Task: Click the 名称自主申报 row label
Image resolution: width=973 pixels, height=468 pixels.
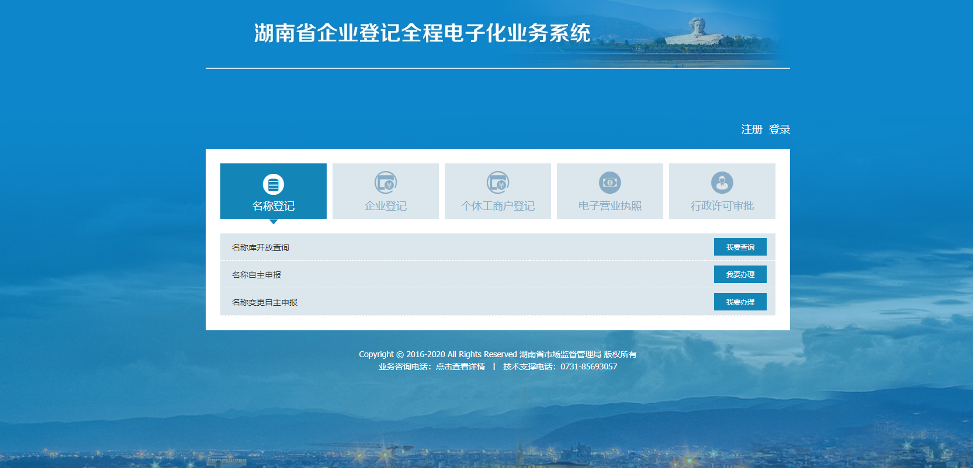Action: [x=257, y=275]
